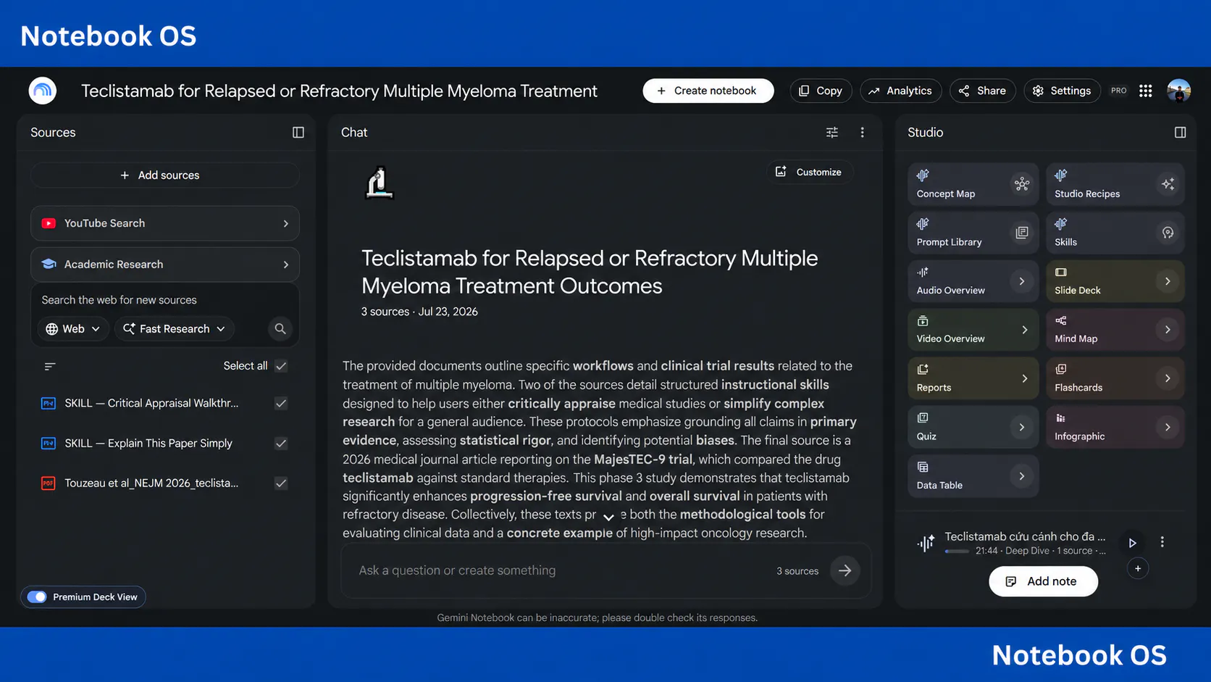This screenshot has height=682, width=1211.
Task: Click the Share button
Action: pyautogui.click(x=982, y=91)
